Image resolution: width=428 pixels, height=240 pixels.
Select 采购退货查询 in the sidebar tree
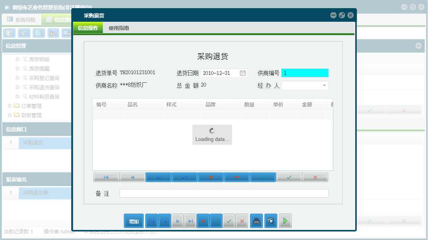pyautogui.click(x=45, y=87)
